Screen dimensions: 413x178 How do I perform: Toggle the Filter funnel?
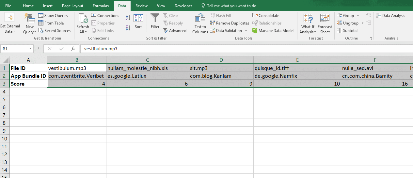click(x=155, y=22)
